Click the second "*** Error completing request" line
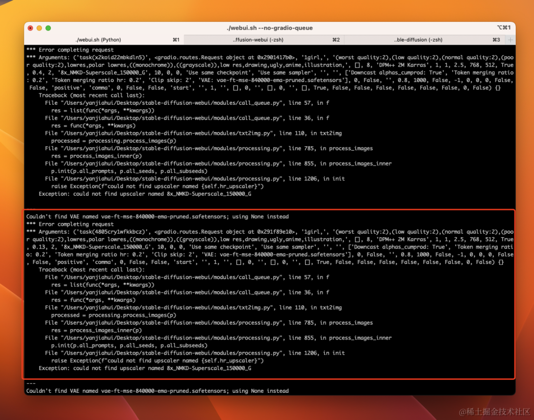The image size is (534, 420). [70, 224]
